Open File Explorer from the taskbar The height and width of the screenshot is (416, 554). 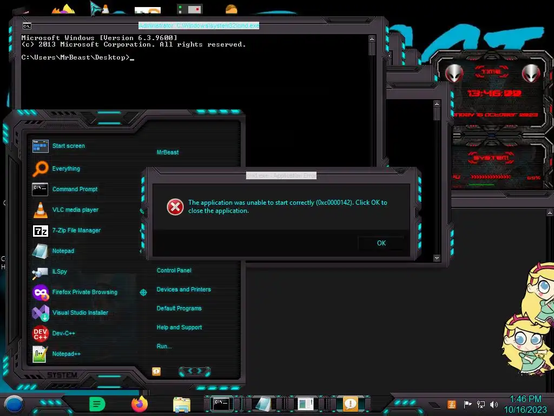click(182, 404)
